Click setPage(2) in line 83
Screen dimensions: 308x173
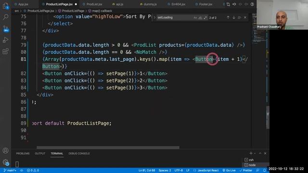[x=120, y=81]
